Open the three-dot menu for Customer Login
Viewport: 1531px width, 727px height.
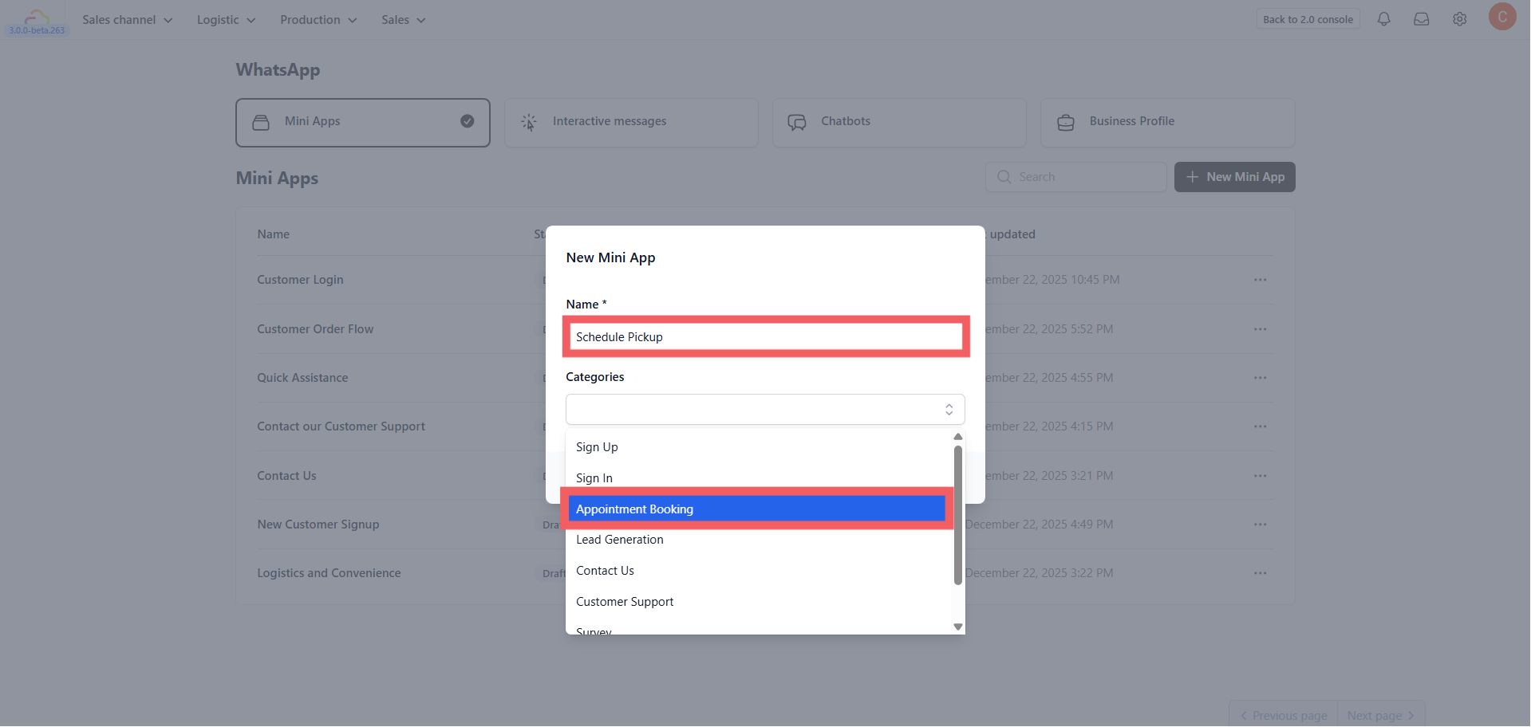(1260, 280)
